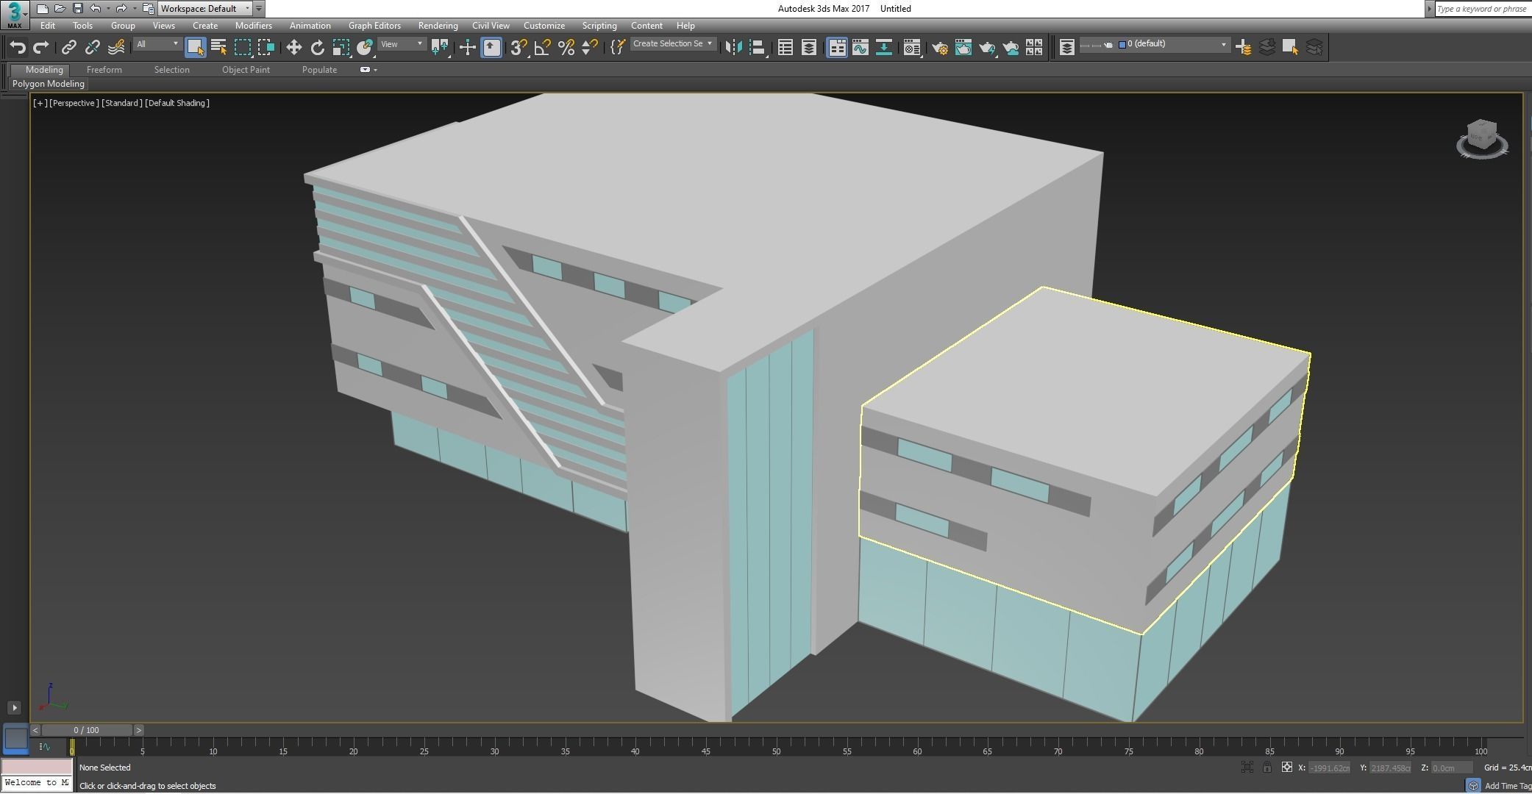Image resolution: width=1532 pixels, height=794 pixels.
Task: Click the Select and Place tool
Action: 365,47
